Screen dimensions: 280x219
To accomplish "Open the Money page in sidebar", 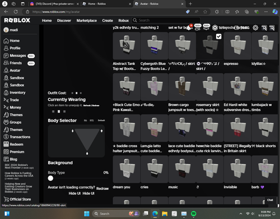I will pyautogui.click(x=12, y=108).
